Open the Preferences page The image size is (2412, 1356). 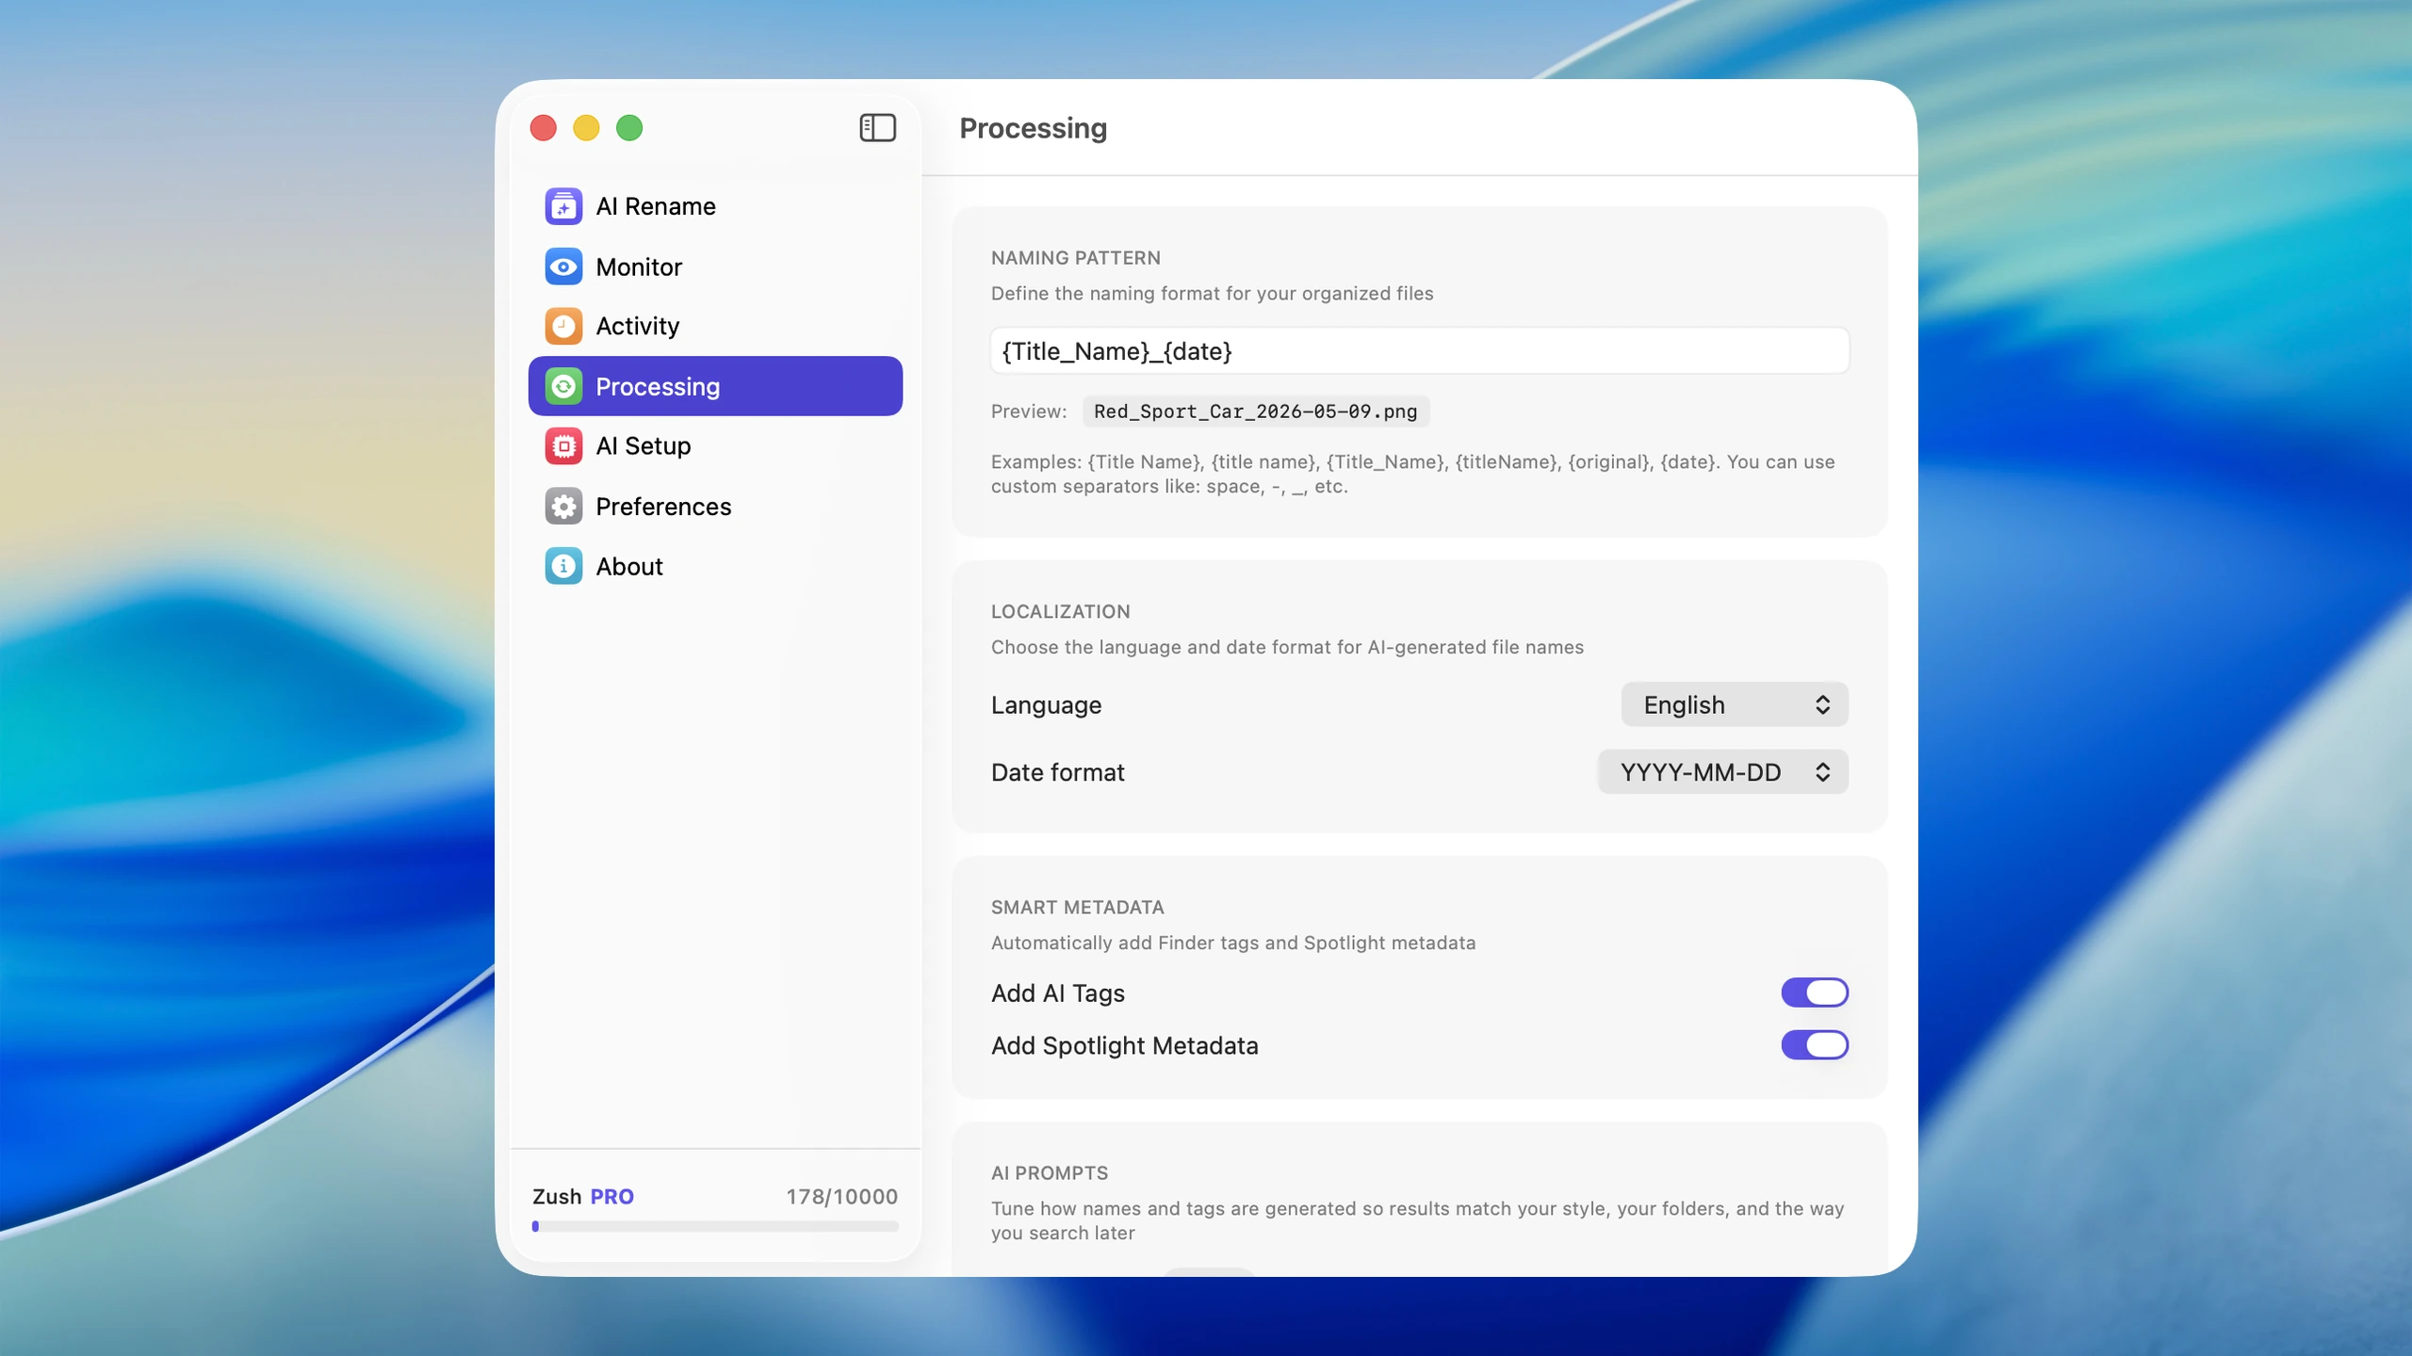click(715, 507)
